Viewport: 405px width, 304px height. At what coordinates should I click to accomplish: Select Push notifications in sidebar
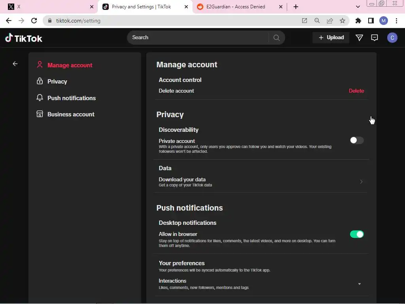coord(71,98)
